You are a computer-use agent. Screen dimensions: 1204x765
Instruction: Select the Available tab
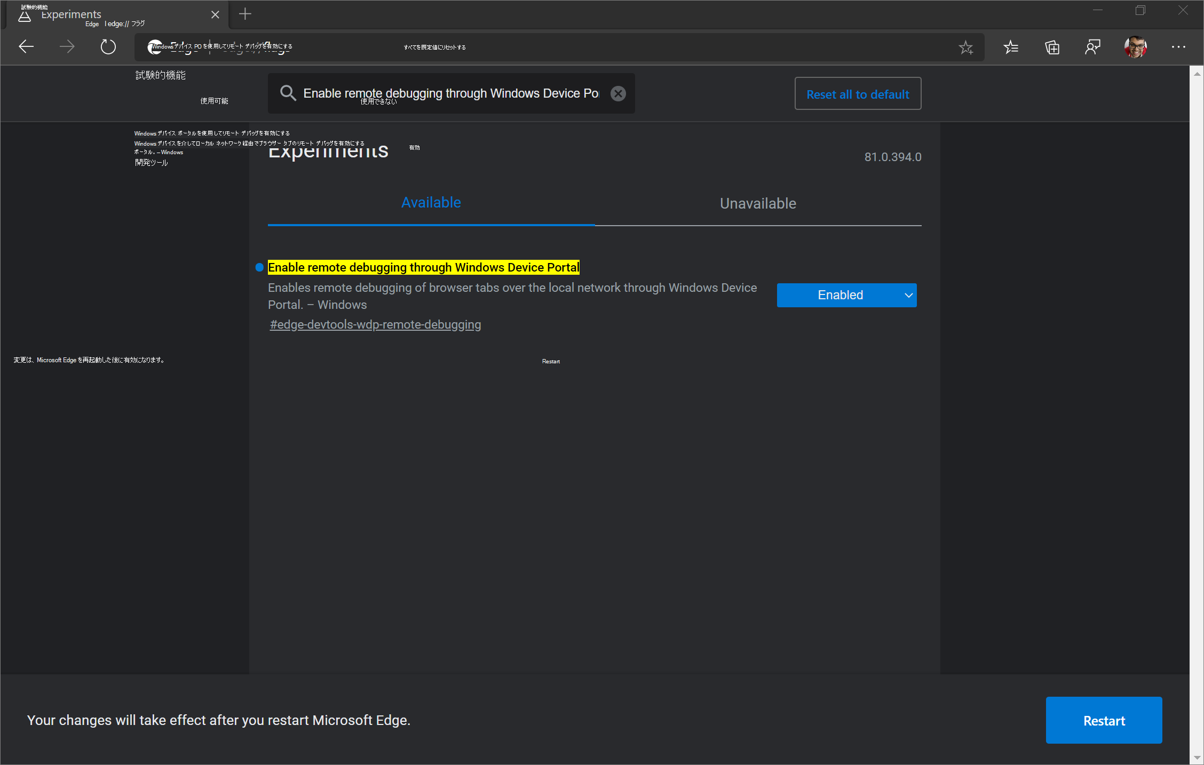click(431, 203)
